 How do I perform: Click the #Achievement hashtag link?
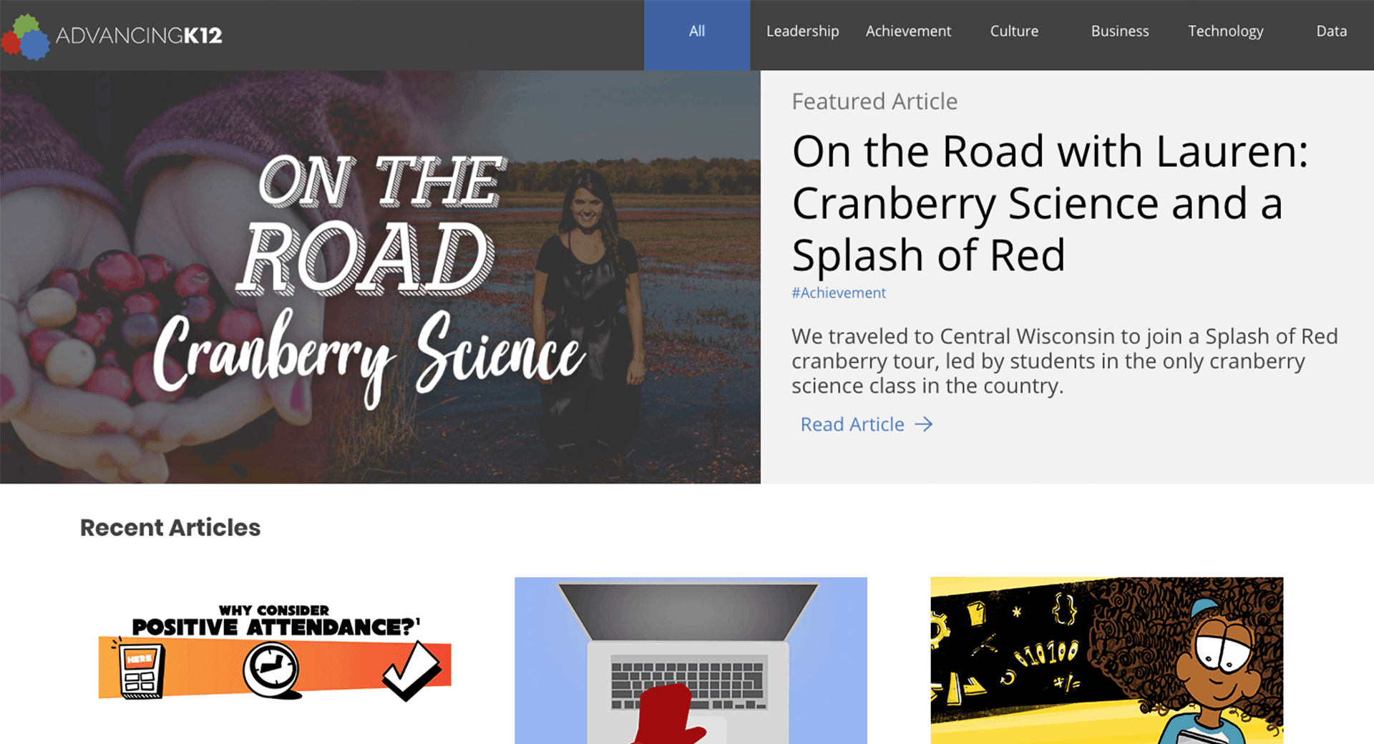(x=838, y=293)
